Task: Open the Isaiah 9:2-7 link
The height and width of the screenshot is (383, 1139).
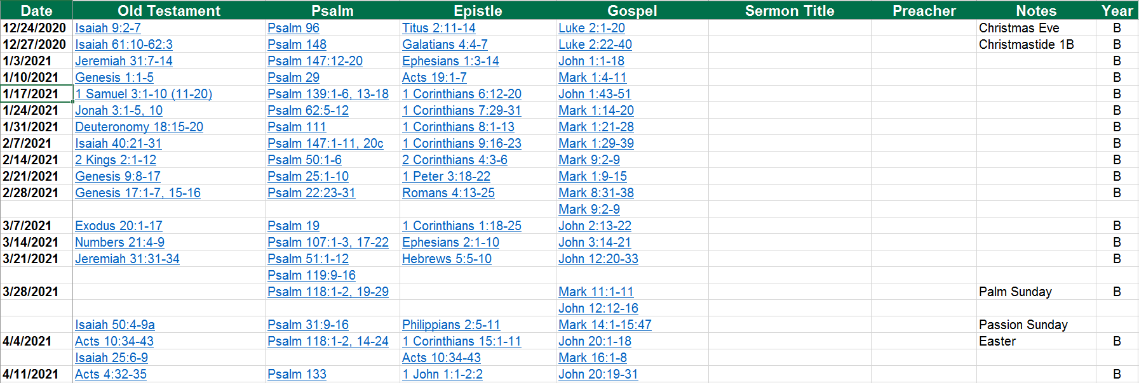Action: click(x=108, y=28)
